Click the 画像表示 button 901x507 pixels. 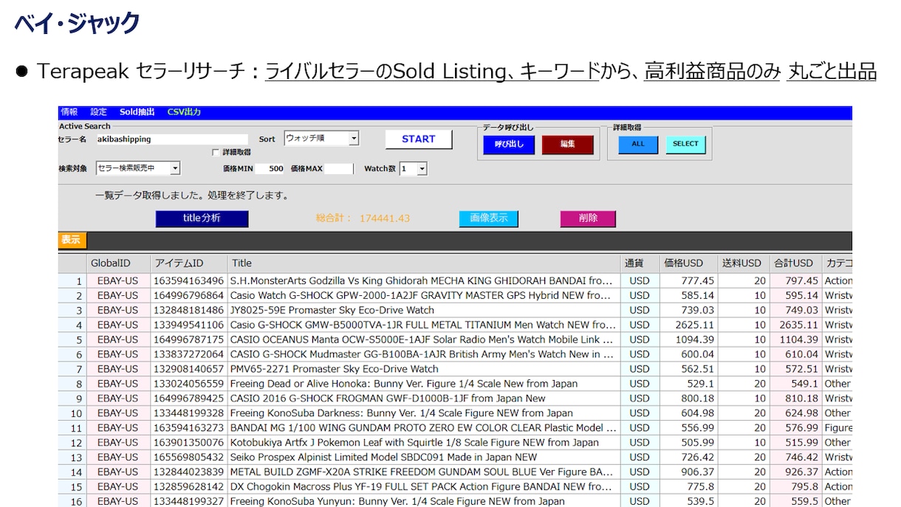(x=489, y=218)
